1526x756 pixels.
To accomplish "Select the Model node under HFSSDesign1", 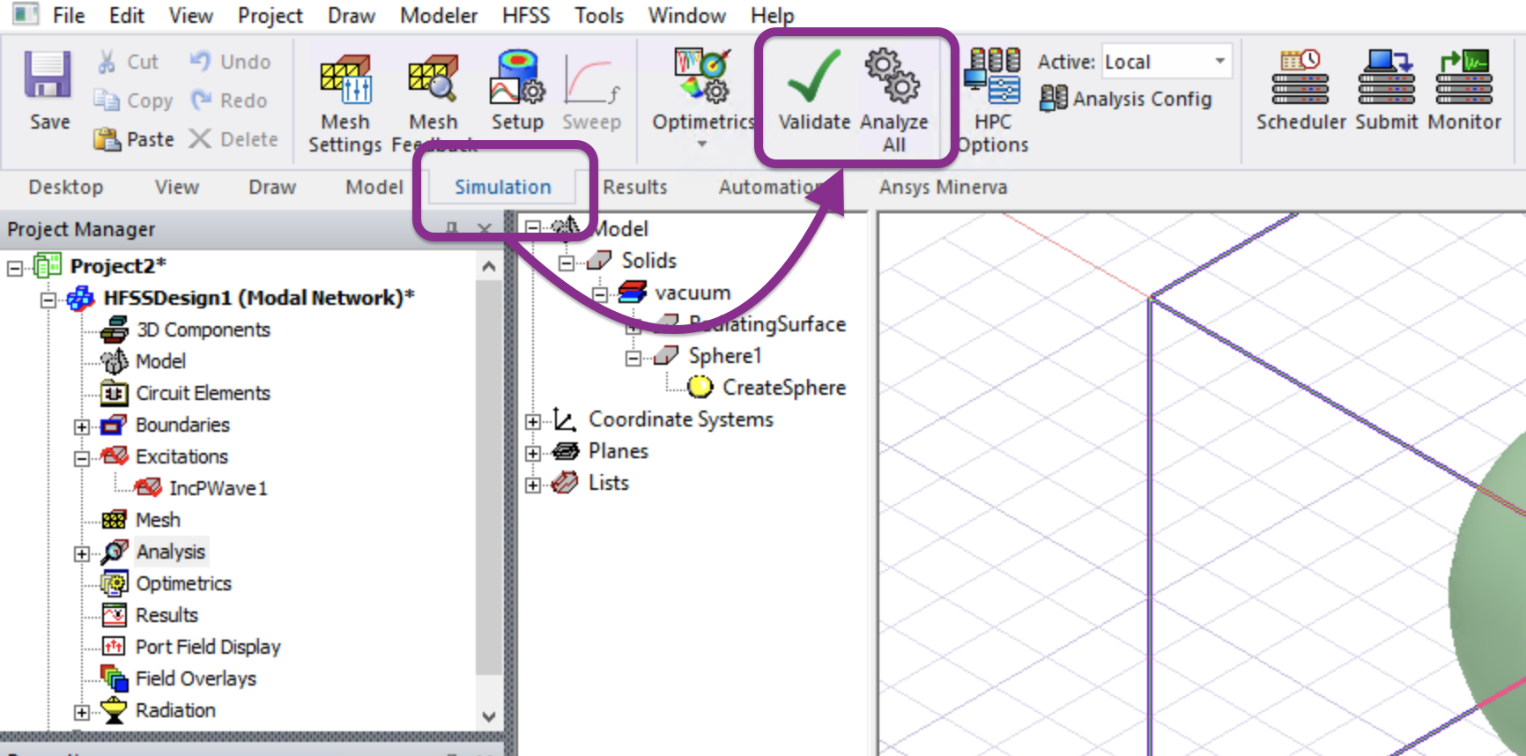I will 160,361.
